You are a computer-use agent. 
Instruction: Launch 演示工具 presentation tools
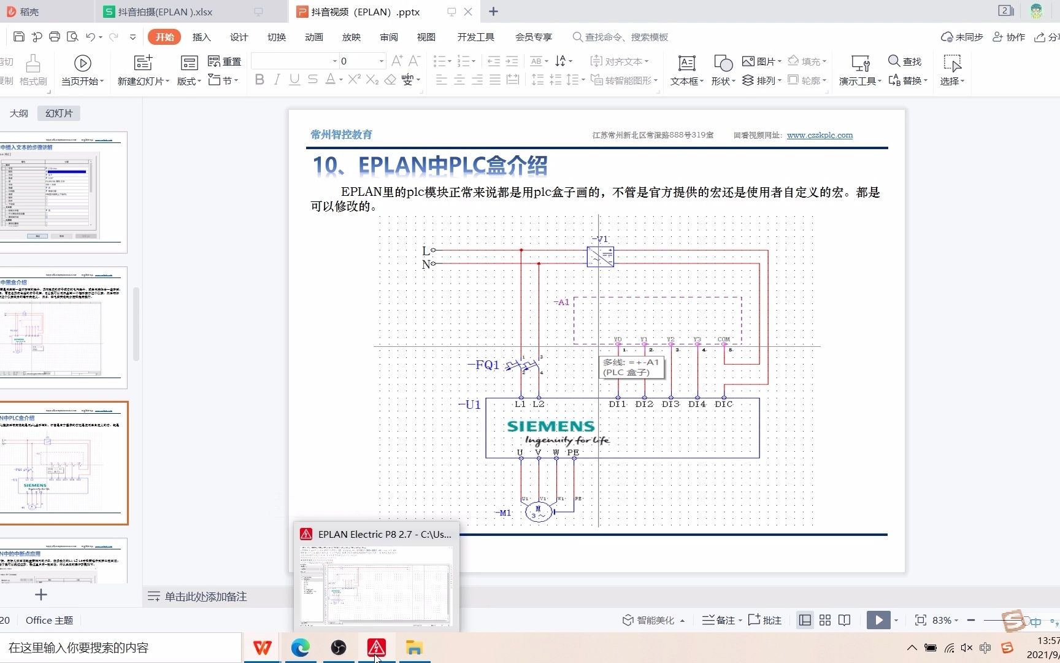(858, 69)
